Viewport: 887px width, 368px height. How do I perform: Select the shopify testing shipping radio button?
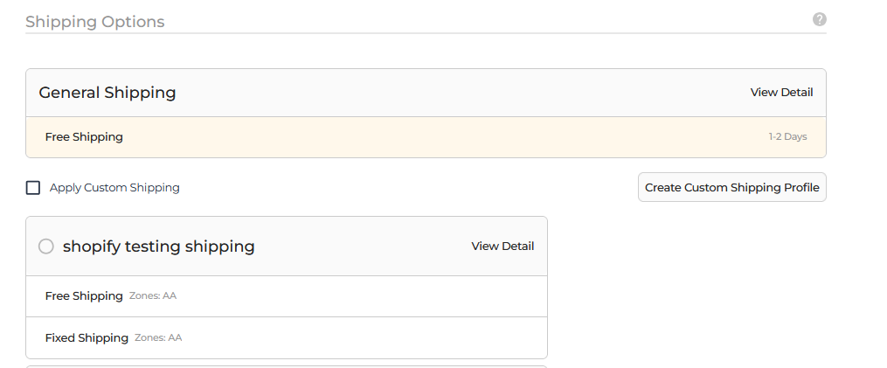(46, 246)
